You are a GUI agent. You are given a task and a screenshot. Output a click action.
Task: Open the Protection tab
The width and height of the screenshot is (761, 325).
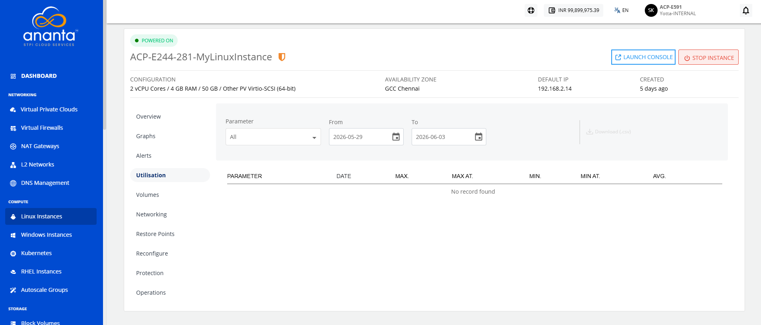tap(150, 273)
